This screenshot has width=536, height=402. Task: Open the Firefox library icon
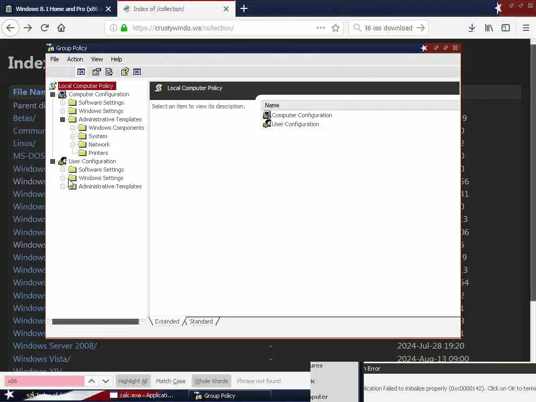(x=489, y=28)
